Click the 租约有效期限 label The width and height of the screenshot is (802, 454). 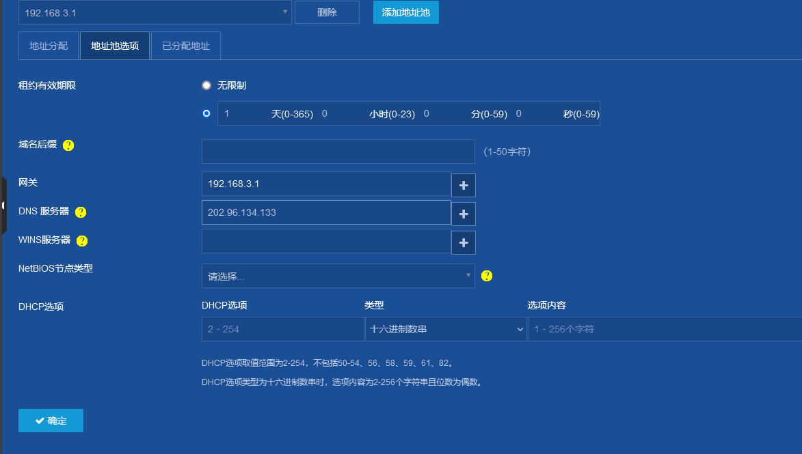(x=47, y=85)
